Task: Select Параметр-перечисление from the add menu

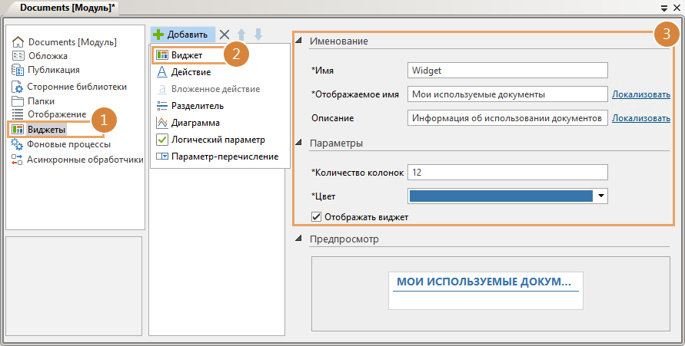Action: coord(224,157)
